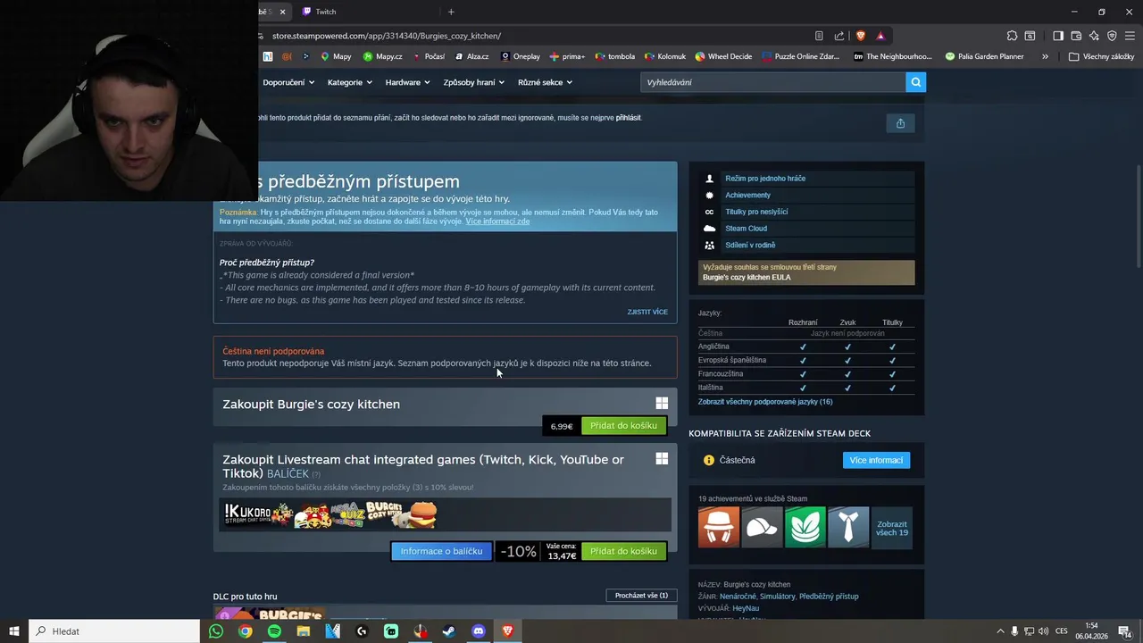Click the Windows icon on Burgie's purchase box
Screen dimensions: 1143x643
coord(662,404)
